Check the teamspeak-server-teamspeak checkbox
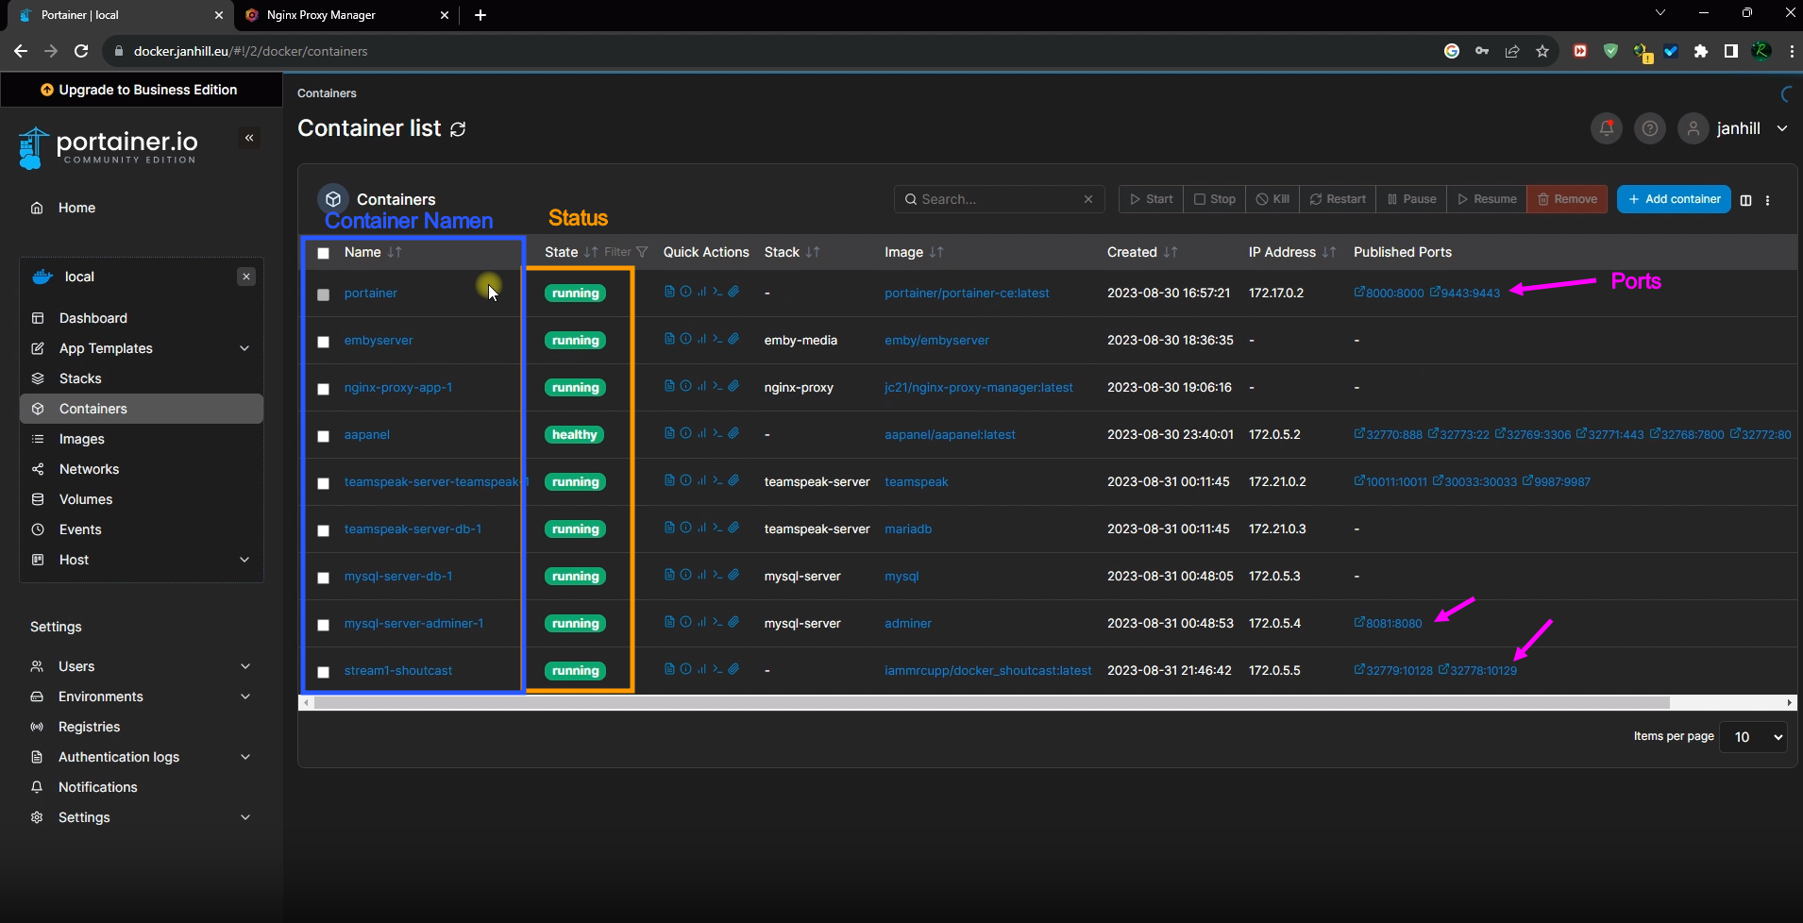Viewport: 1803px width, 923px height. coord(323,483)
